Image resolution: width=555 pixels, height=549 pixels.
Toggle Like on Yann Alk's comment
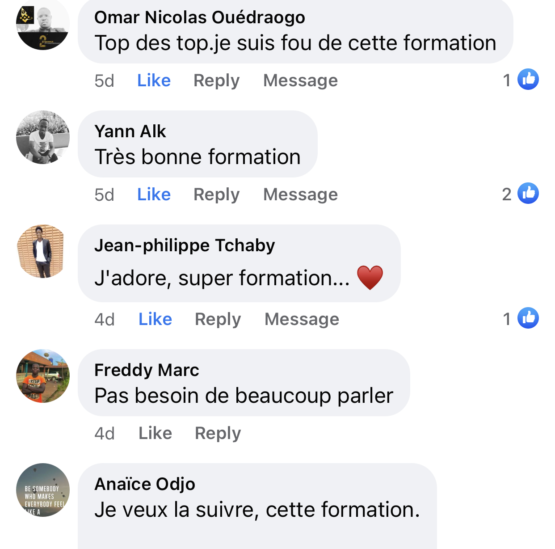[x=154, y=194]
